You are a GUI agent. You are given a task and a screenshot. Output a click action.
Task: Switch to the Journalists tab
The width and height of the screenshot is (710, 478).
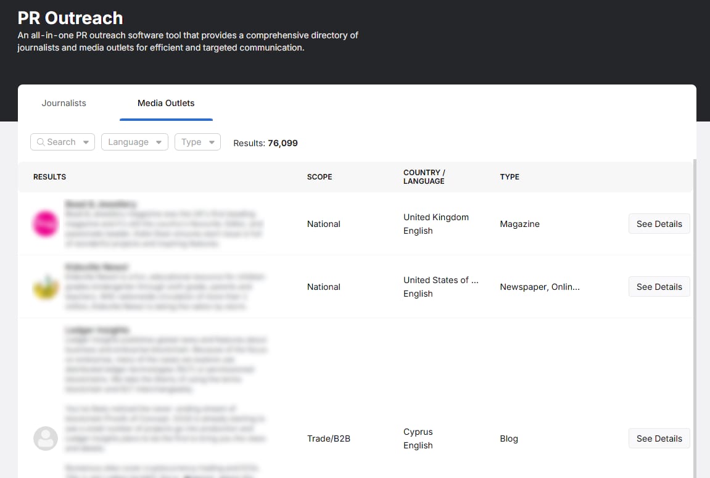tap(63, 103)
